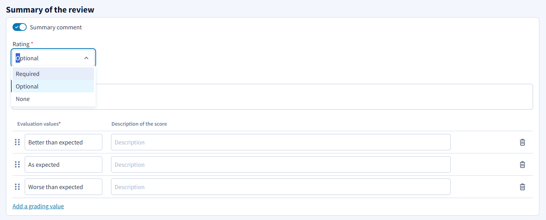
Task: Delete the 'As expected' grading value
Action: pos(522,165)
